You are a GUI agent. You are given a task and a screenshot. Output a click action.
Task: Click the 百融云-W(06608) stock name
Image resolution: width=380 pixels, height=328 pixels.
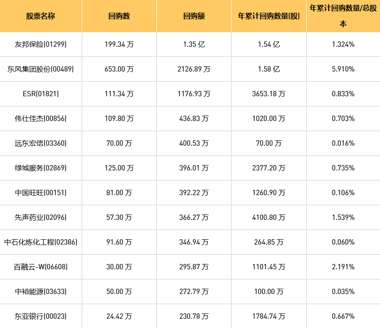click(41, 267)
